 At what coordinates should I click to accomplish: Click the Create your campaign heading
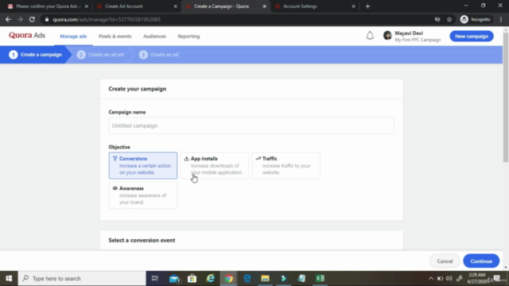(x=138, y=89)
